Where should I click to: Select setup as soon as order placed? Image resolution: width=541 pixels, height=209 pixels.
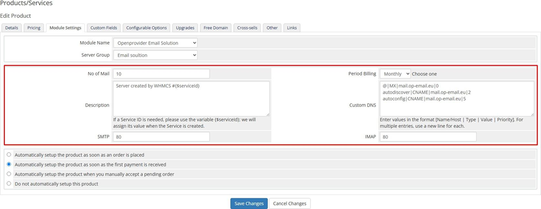[x=9, y=155]
